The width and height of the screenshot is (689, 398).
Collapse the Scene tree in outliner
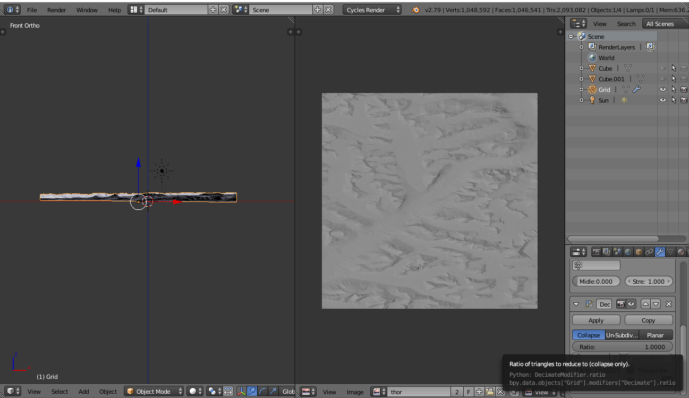pos(571,36)
